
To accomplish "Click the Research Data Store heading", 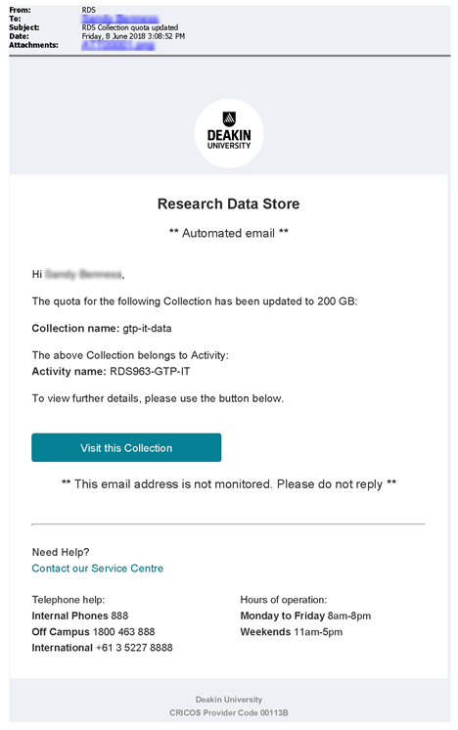I will tap(229, 204).
